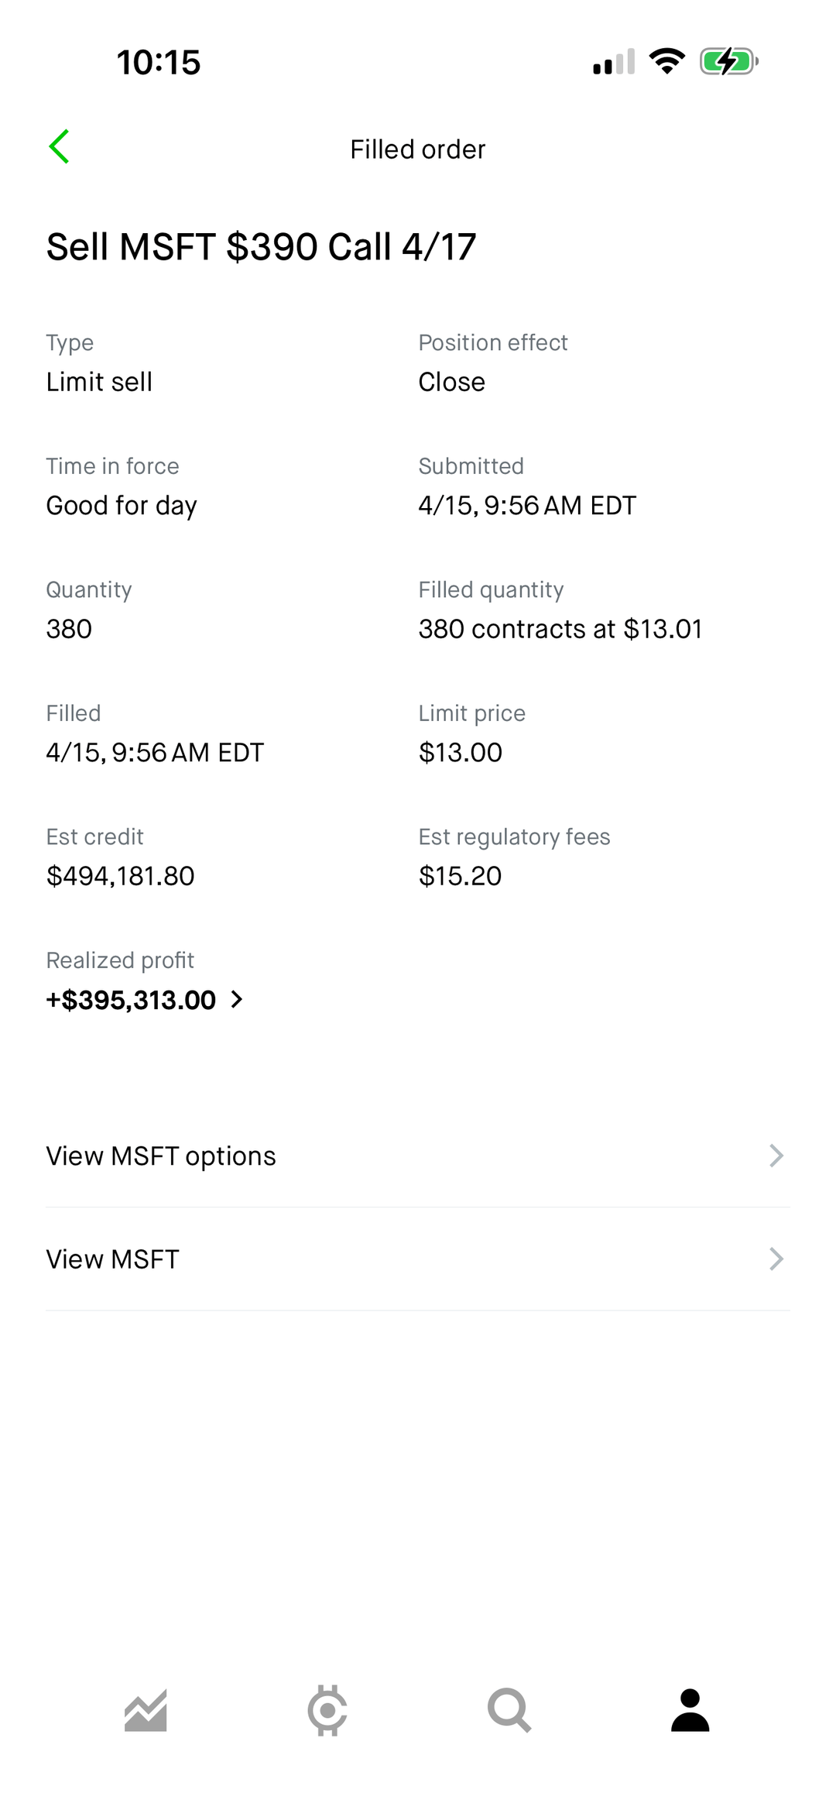This screenshot has height=1817, width=836.
Task: Tap the Sell MSFT $390 Call heading
Action: pos(261,247)
